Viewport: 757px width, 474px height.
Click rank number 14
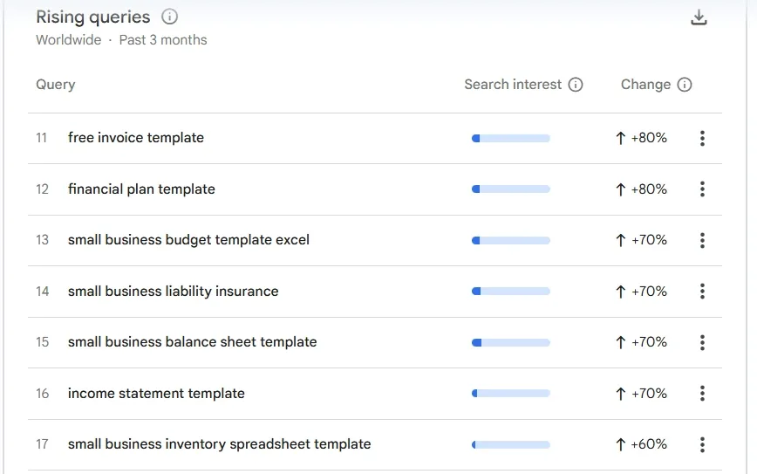point(43,292)
